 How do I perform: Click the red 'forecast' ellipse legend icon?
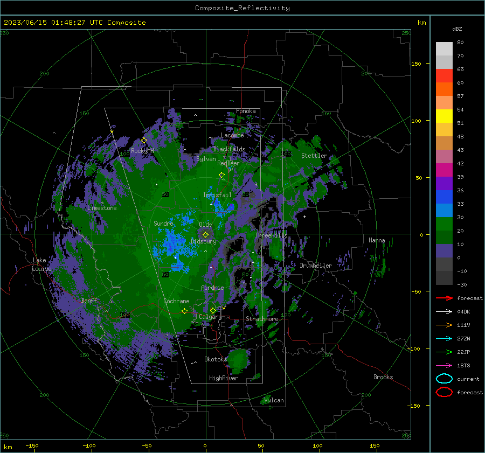pos(444,392)
